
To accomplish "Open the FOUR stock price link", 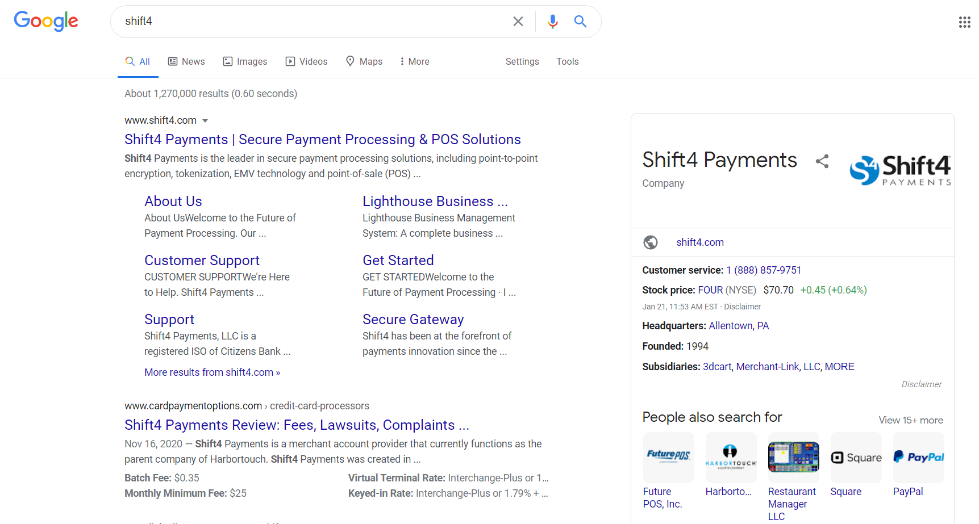I will 710,290.
